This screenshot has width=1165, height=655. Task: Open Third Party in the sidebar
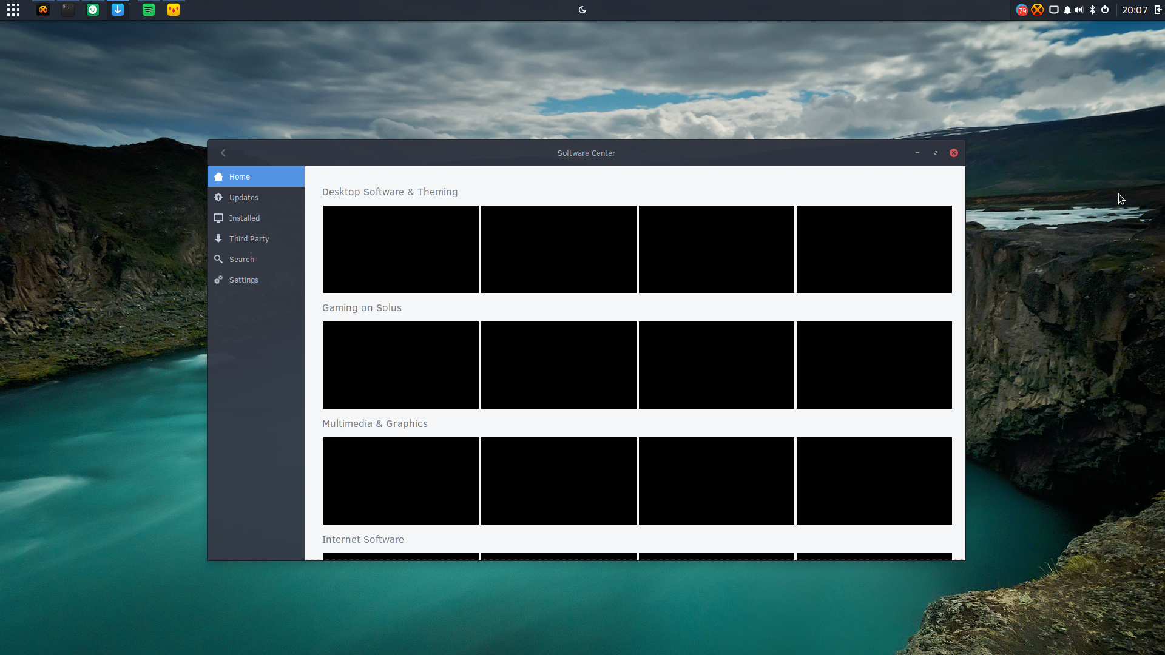(256, 238)
